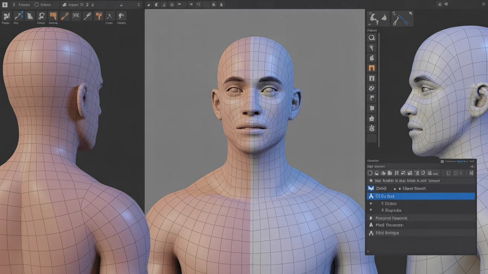Select the loop lasso tool in left toolbar
Viewport: 488px width, 274px height.
[42, 16]
